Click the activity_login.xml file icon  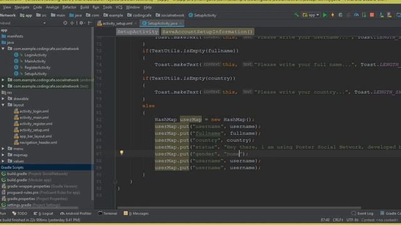point(16,111)
